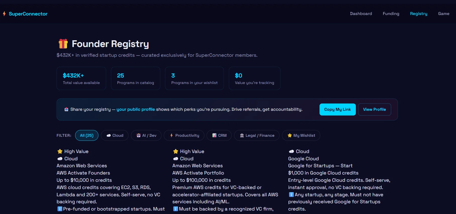
Task: Click info icon beside 'Pre-funded or bootstrapped startups'
Action: [60, 209]
